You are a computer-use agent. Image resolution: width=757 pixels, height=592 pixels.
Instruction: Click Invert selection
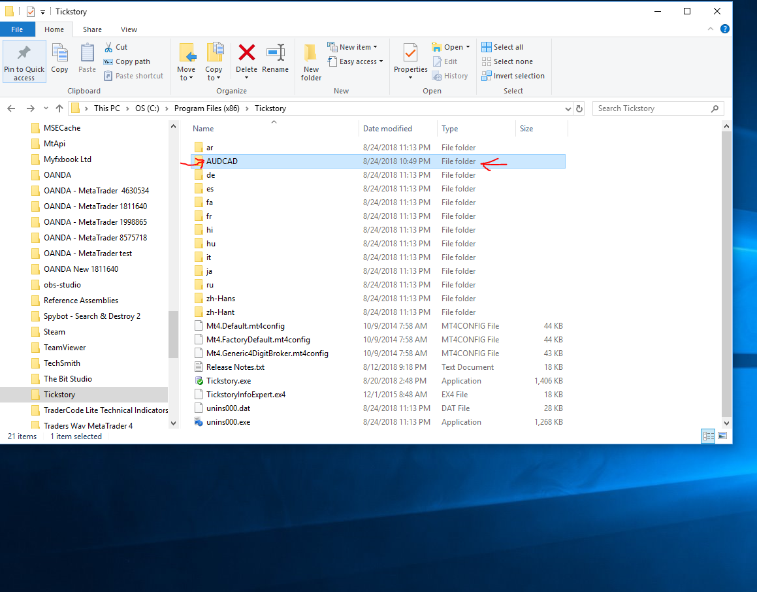coord(513,76)
